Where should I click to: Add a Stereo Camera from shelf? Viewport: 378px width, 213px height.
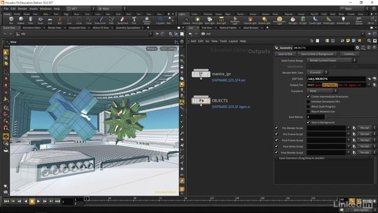pos(359,21)
